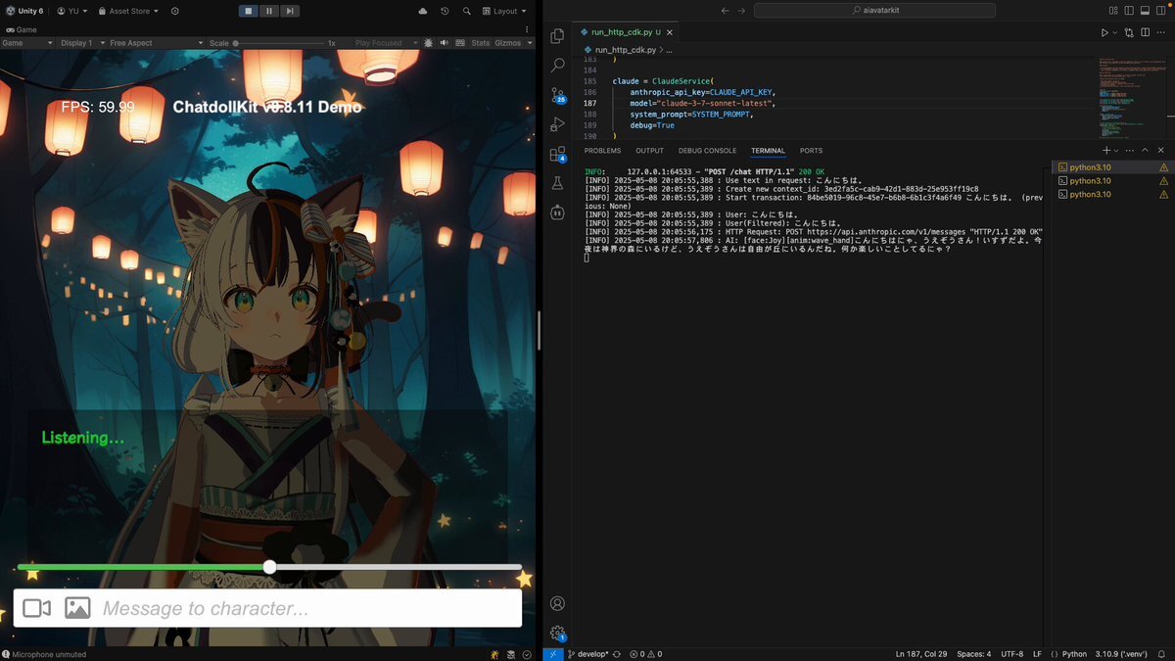Go forward with VS Code navigation arrow

point(741,11)
